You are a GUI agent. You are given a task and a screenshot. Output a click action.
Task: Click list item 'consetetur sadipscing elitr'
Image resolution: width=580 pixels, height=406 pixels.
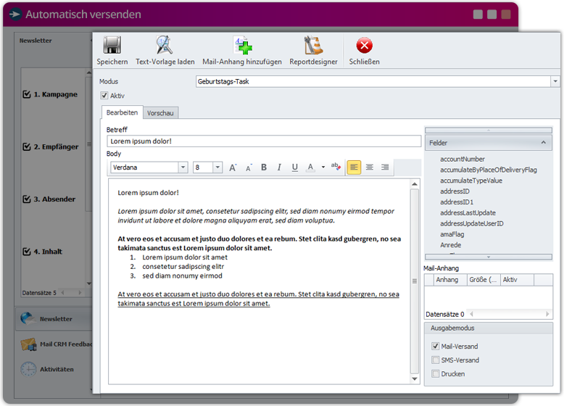pos(183,267)
